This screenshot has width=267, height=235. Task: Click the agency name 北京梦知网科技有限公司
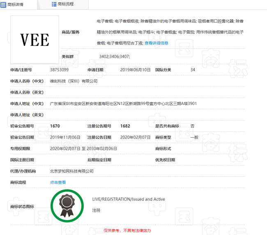pos(71,171)
